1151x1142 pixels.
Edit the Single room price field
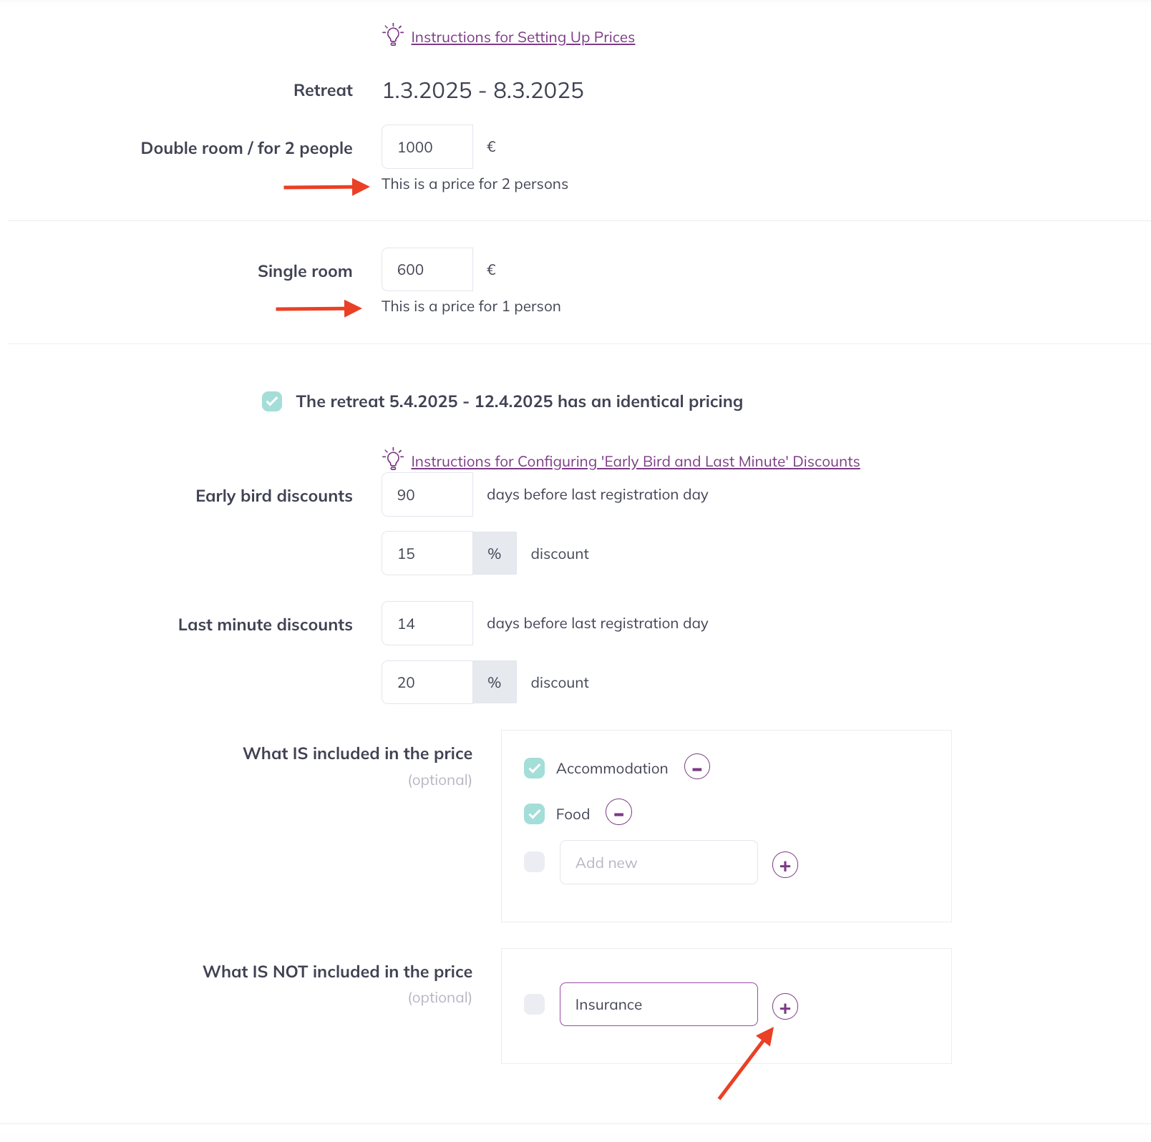(x=427, y=270)
